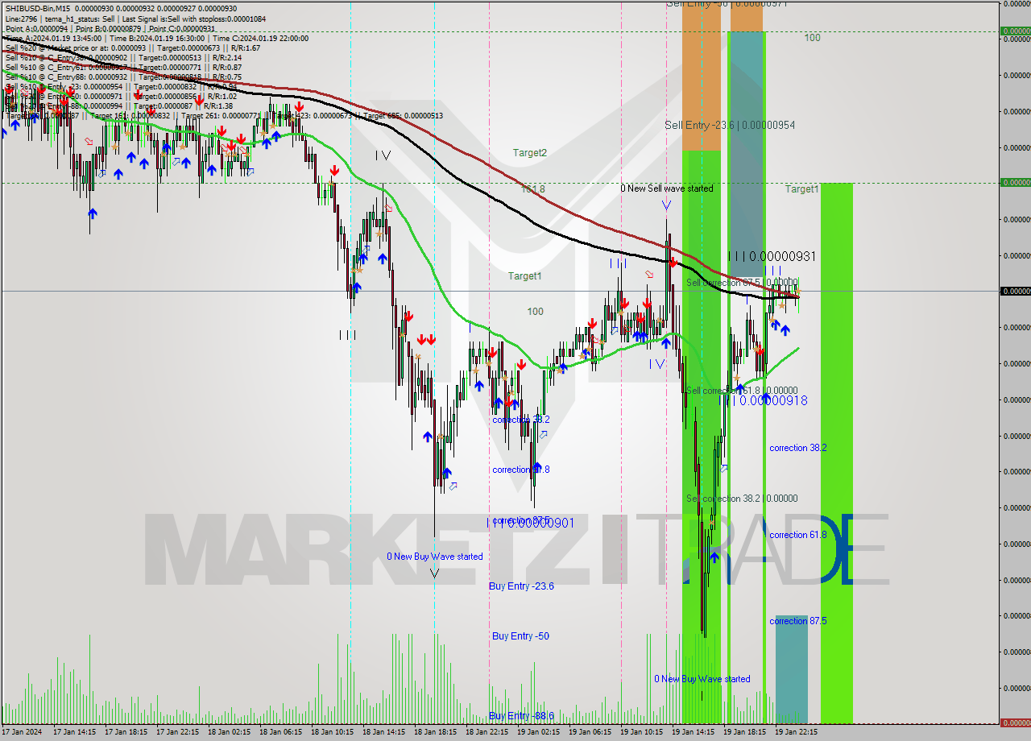Select the '19 Jan 18:15' time label
1031x741 pixels.
pyautogui.click(x=745, y=733)
